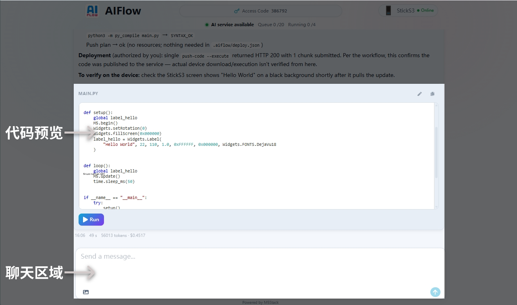
Task: Click the bold 'To verify on the device:' text
Action: pyautogui.click(x=109, y=75)
